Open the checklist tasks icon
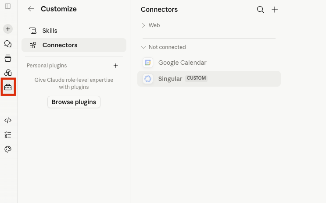The height and width of the screenshot is (203, 326). 8,135
